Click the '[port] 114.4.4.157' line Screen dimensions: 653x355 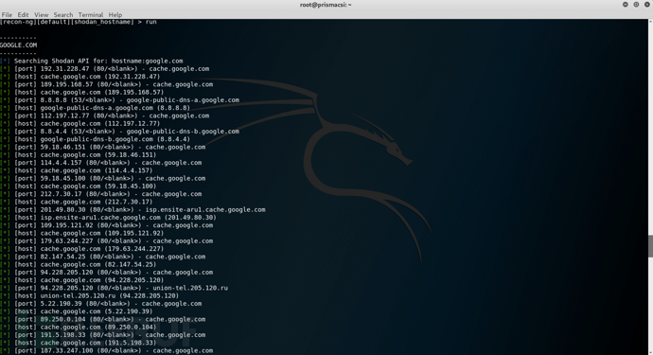(x=101, y=163)
